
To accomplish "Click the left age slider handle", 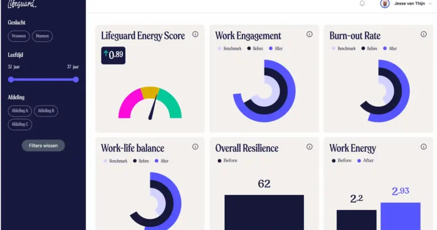I will 11,80.
